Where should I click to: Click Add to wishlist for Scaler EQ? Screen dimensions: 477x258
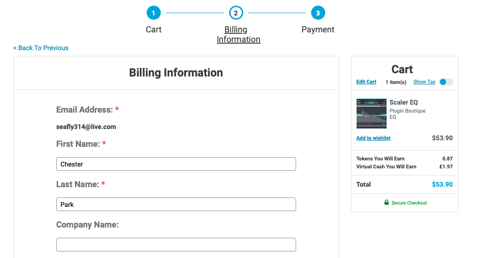point(373,138)
